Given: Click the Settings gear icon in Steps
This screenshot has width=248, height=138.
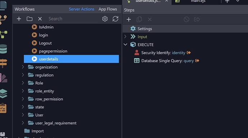Looking at the screenshot, I should (133, 29).
